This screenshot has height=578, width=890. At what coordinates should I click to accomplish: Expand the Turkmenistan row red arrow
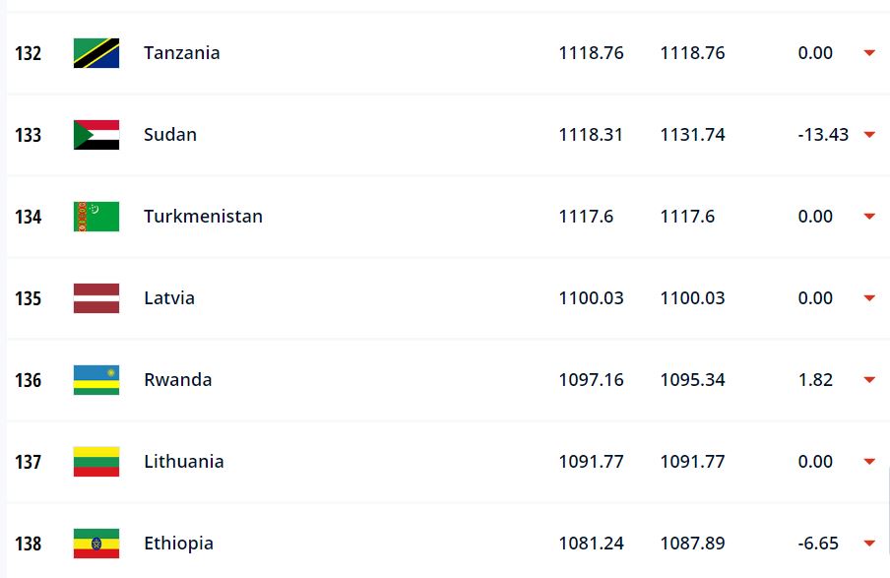pos(869,217)
